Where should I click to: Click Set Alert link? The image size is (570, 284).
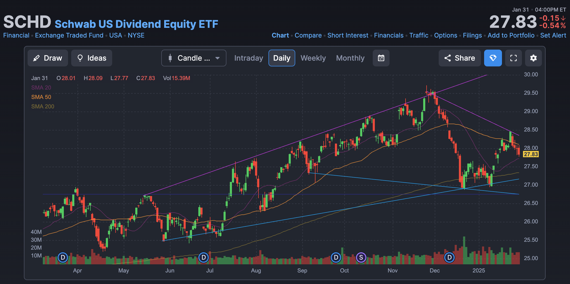click(553, 35)
